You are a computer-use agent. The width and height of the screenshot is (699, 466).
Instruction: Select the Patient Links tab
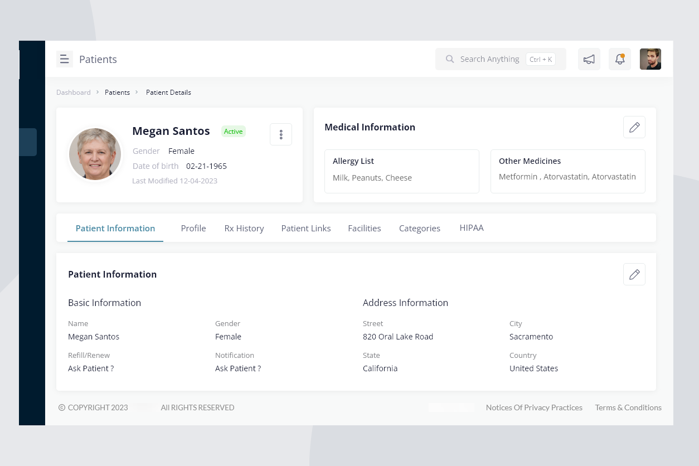[306, 228]
